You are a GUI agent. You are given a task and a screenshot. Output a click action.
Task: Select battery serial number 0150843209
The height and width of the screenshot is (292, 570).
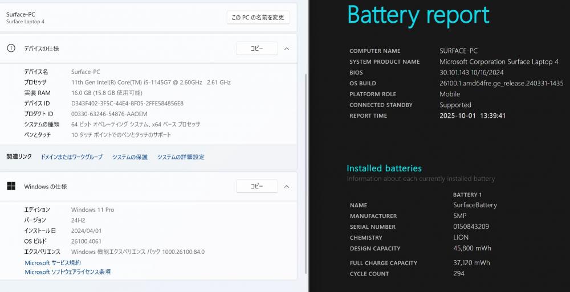471,227
